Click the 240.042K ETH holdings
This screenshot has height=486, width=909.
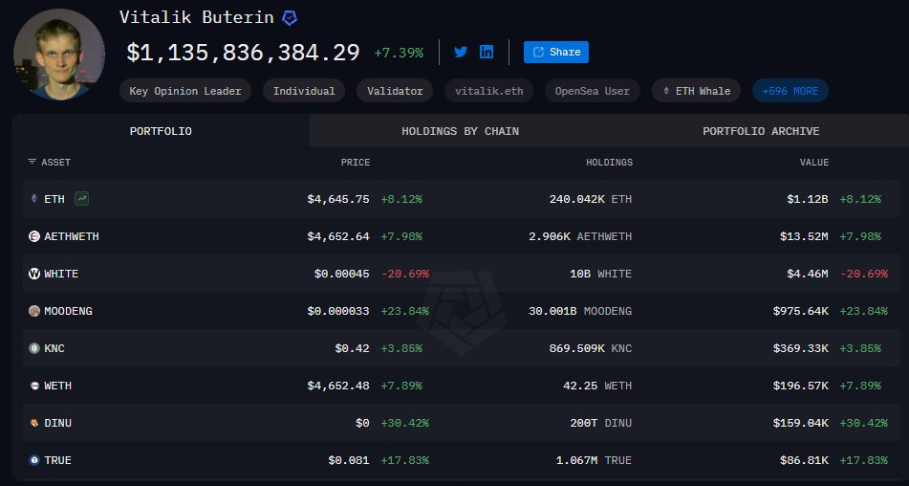click(x=590, y=199)
